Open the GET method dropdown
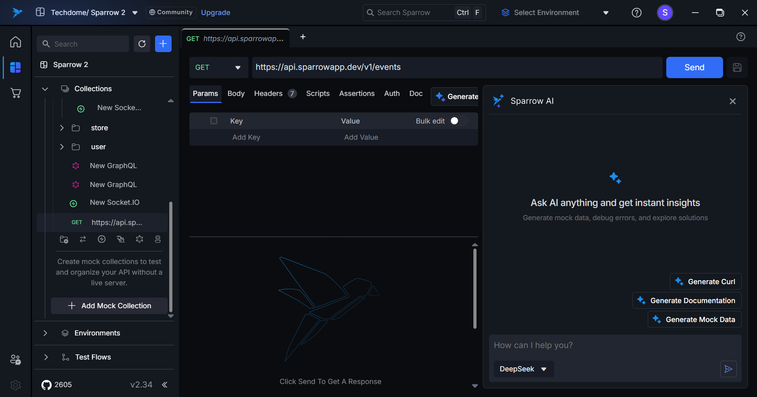The height and width of the screenshot is (397, 757). click(218, 67)
